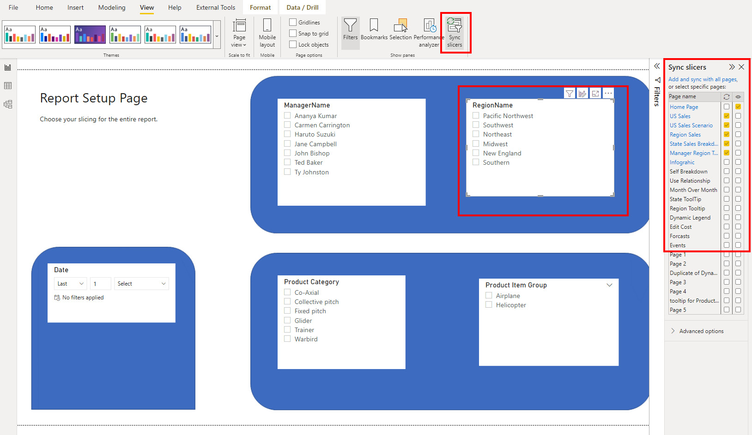Click the 'Add and sync with all pages' link
This screenshot has height=435, width=752.
pos(702,79)
